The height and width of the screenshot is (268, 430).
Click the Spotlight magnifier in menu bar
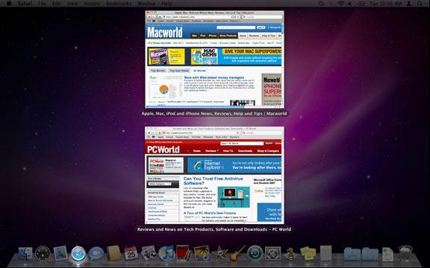[420, 4]
